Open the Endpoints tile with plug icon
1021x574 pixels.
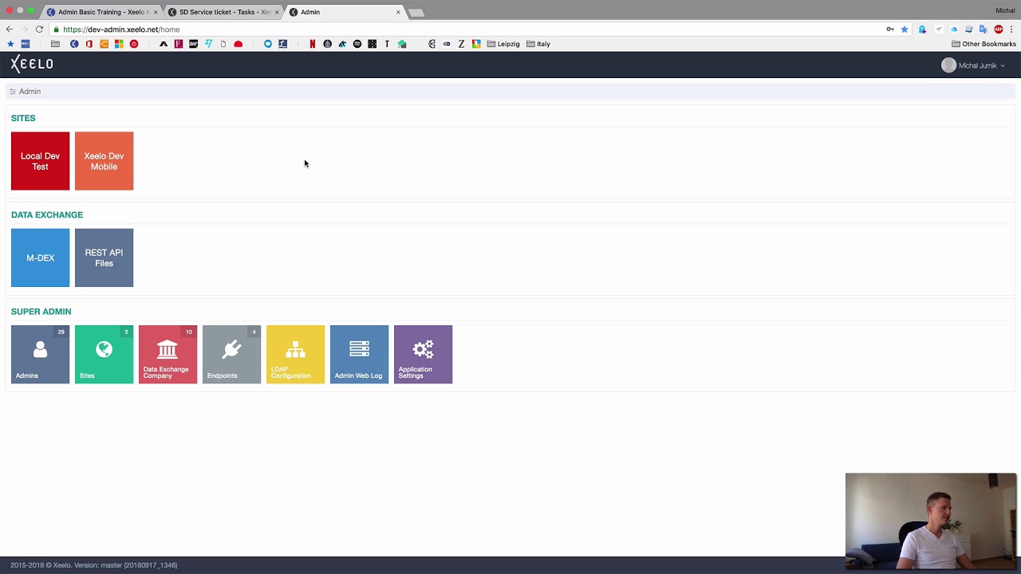pyautogui.click(x=231, y=354)
